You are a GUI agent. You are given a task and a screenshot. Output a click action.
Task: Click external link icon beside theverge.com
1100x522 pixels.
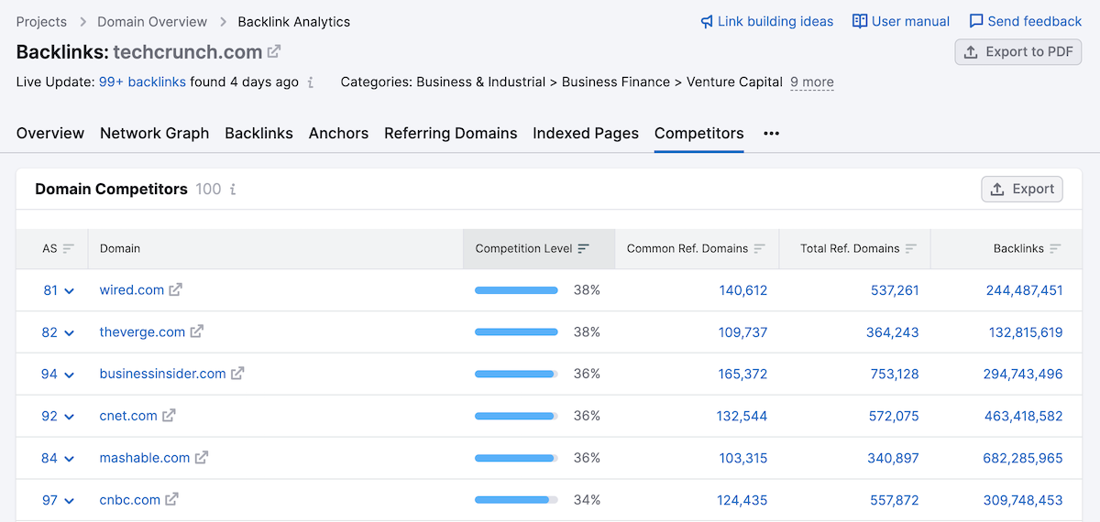coord(196,332)
